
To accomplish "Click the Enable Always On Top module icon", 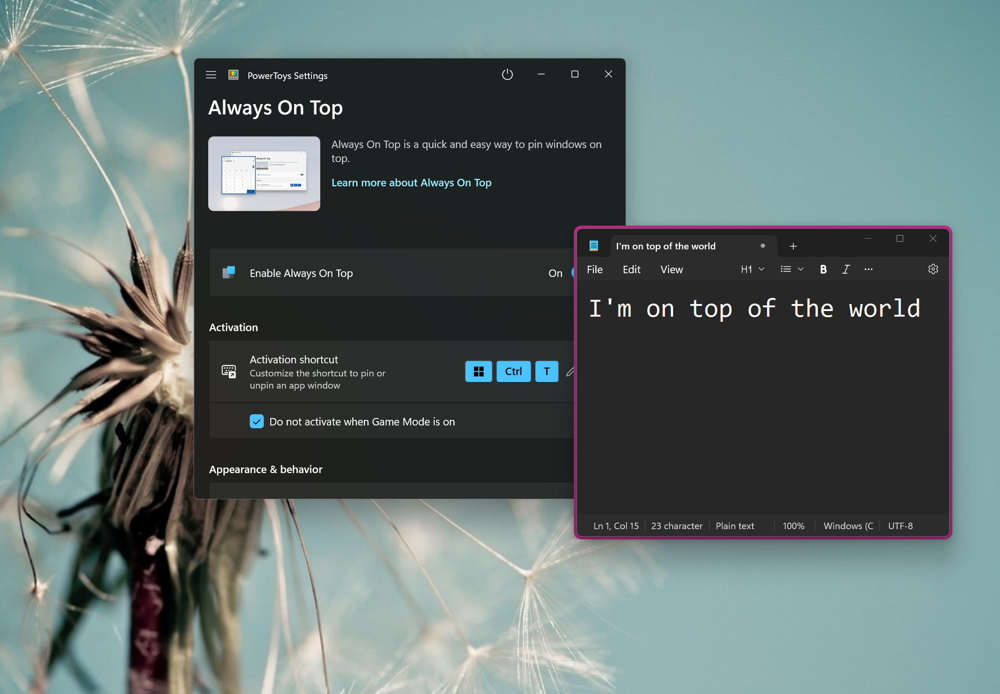I will 229,273.
